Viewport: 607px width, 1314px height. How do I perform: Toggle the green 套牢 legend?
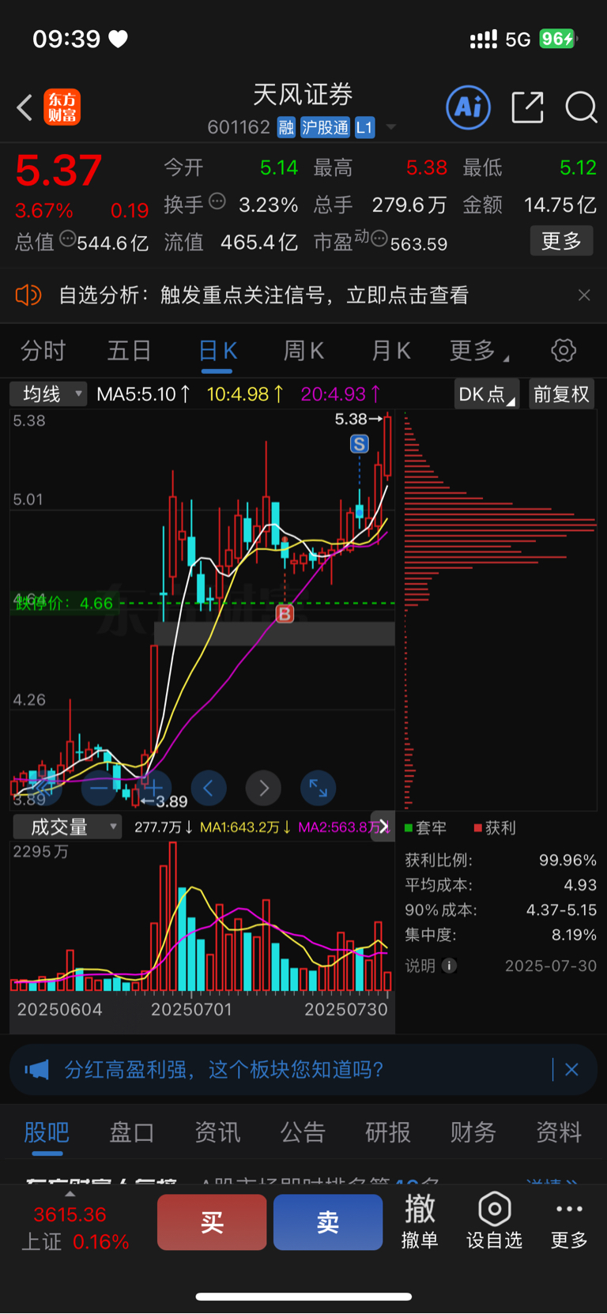[425, 827]
